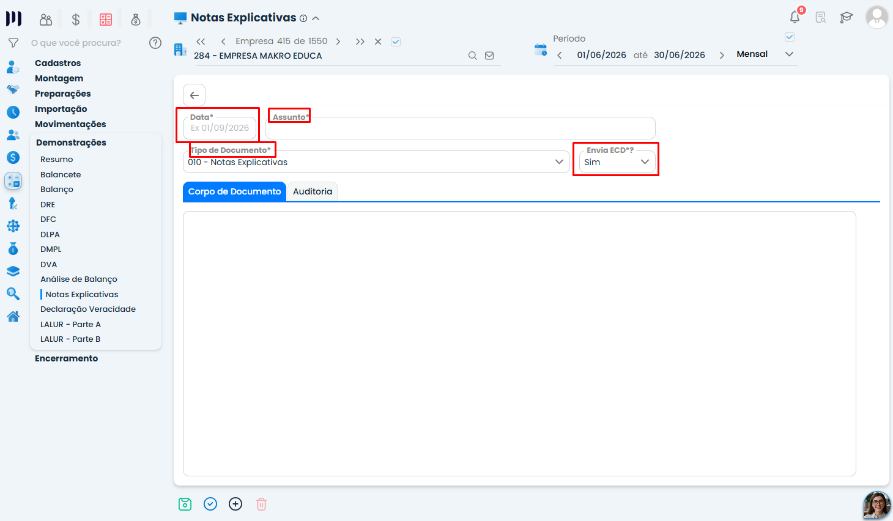Screen dimensions: 893x521
Task: Toggle the checkbox next to company navigation
Action: coord(396,42)
